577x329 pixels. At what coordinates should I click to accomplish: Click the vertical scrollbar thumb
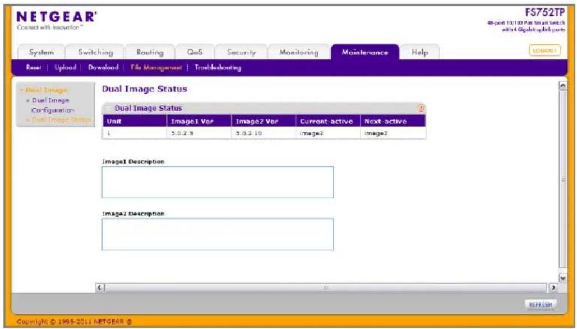click(562, 179)
